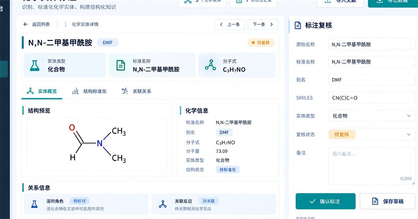This screenshot has height=219, width=418.
Task: Go to the previous record 上一条
Action: tap(229, 25)
